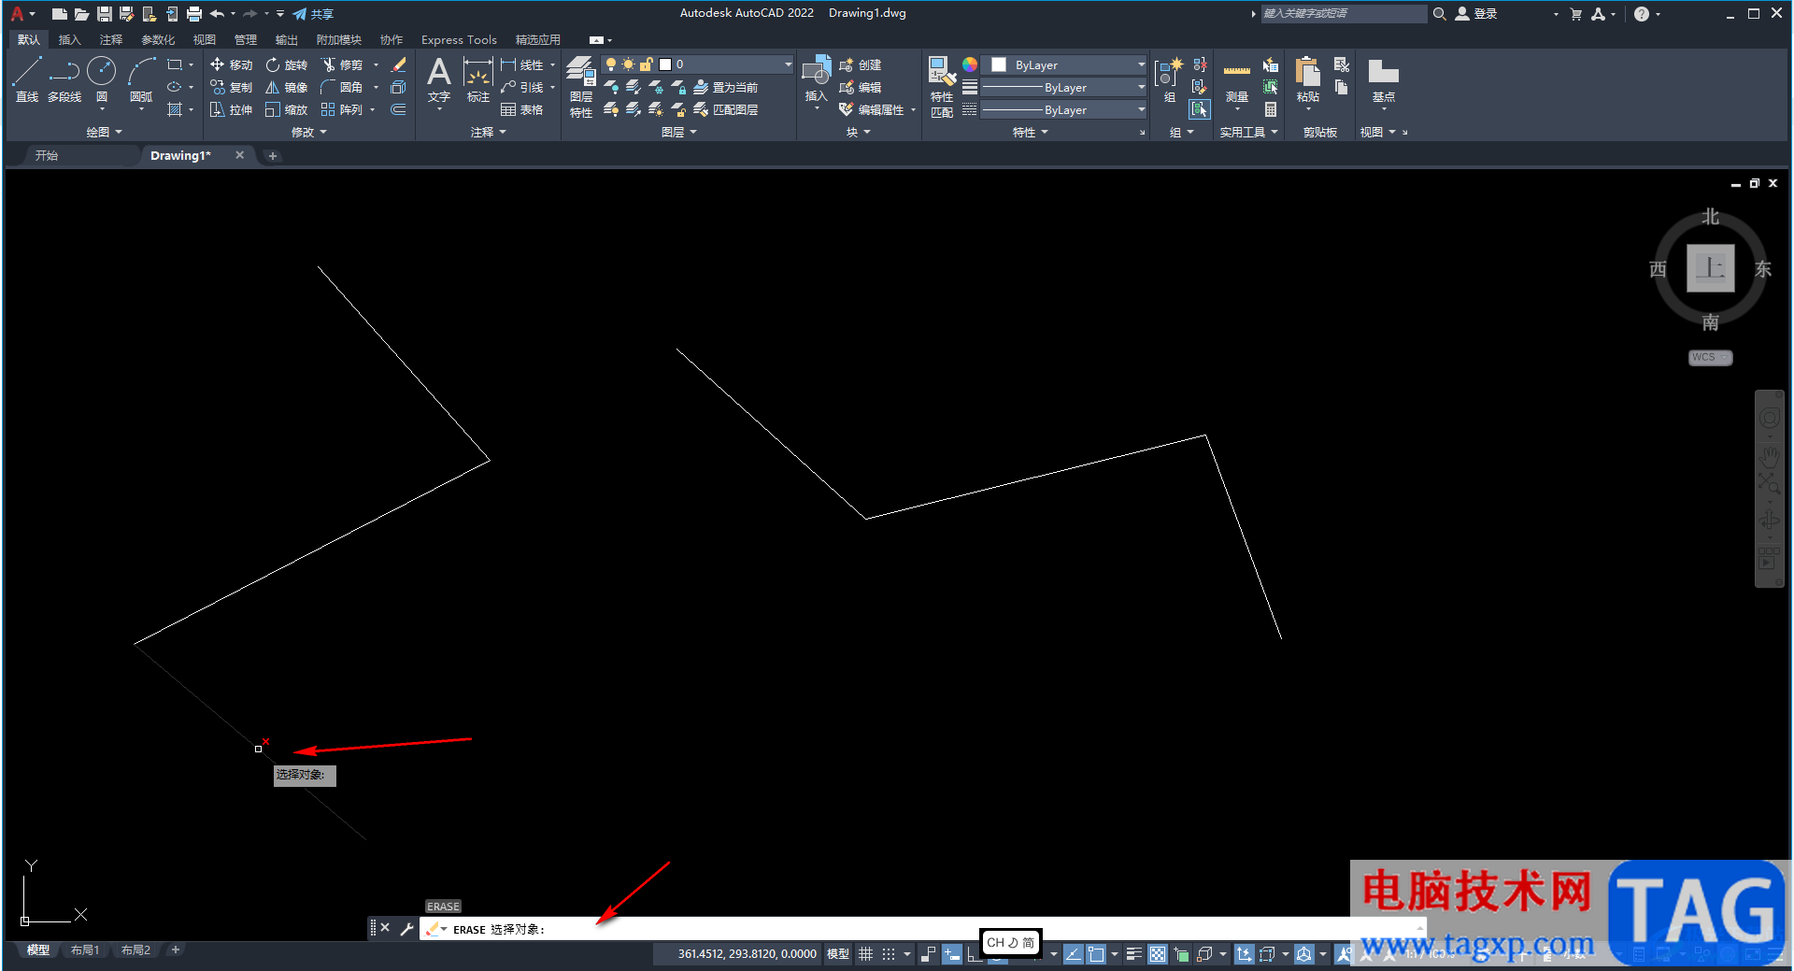
Task: Expand the Layers (图层) panel
Action: [x=678, y=133]
